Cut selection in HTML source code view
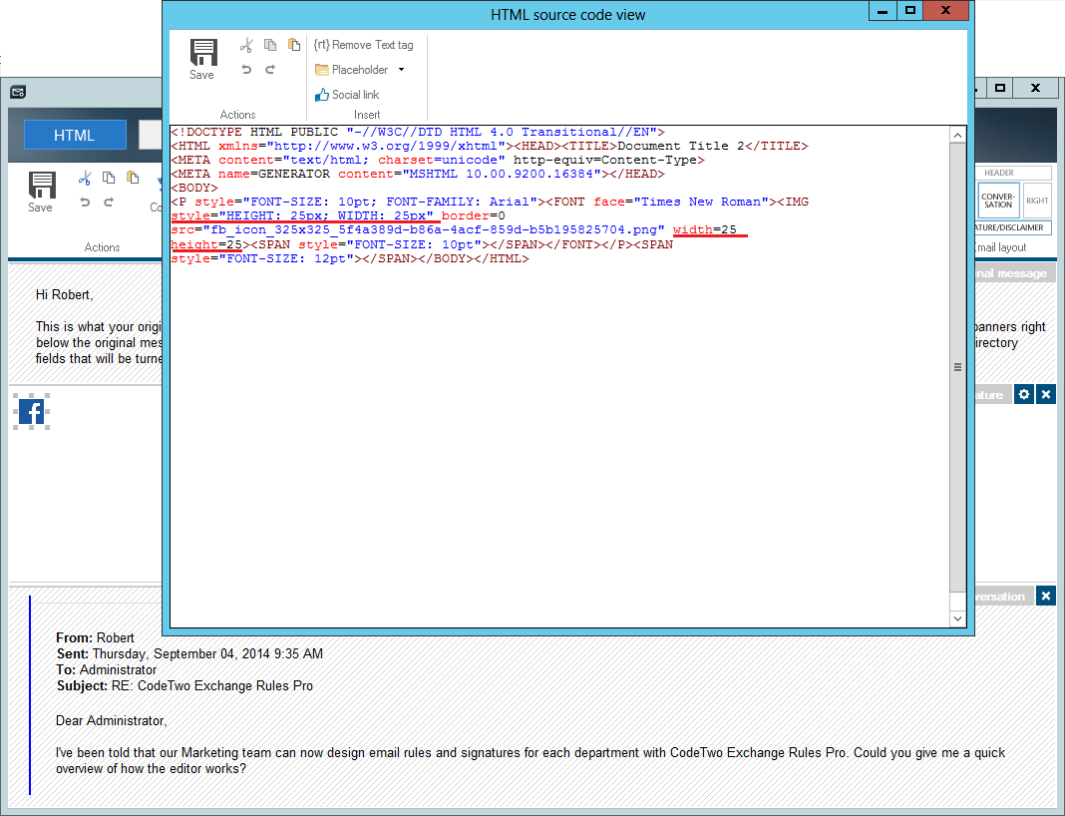 click(x=246, y=45)
